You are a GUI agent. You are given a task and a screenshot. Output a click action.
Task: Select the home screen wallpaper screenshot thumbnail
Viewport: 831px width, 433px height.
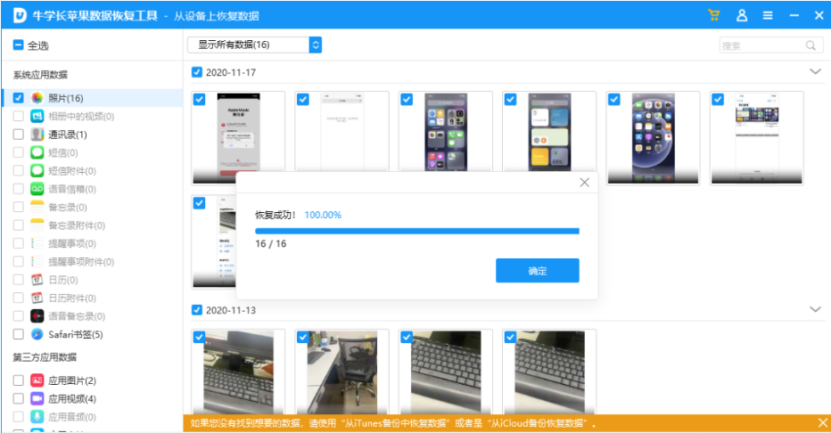pyautogui.click(x=653, y=137)
